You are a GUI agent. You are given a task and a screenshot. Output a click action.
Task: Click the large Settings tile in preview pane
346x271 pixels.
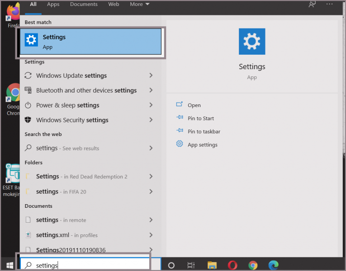(252, 42)
